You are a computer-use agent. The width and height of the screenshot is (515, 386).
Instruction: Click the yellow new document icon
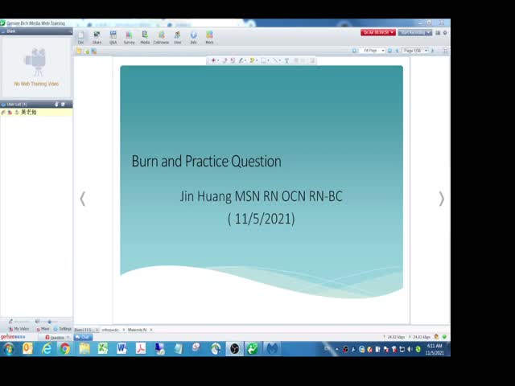[79, 51]
